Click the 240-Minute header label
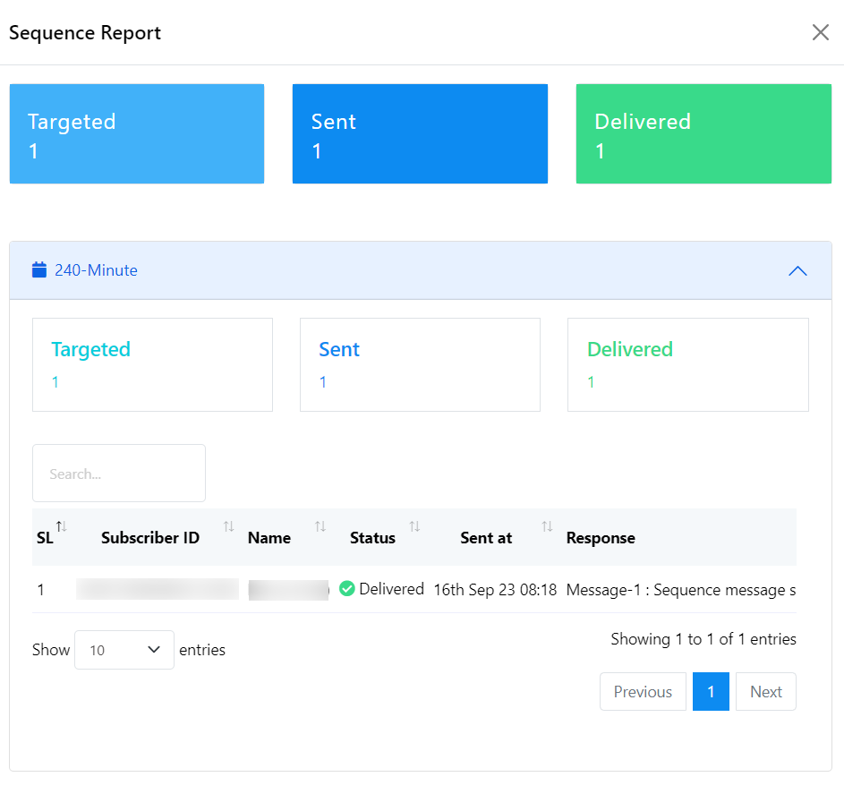Viewport: 844px width, 794px height. 96,270
